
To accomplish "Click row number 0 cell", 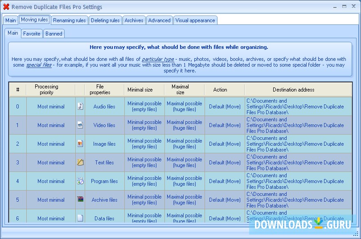I will [18, 107].
